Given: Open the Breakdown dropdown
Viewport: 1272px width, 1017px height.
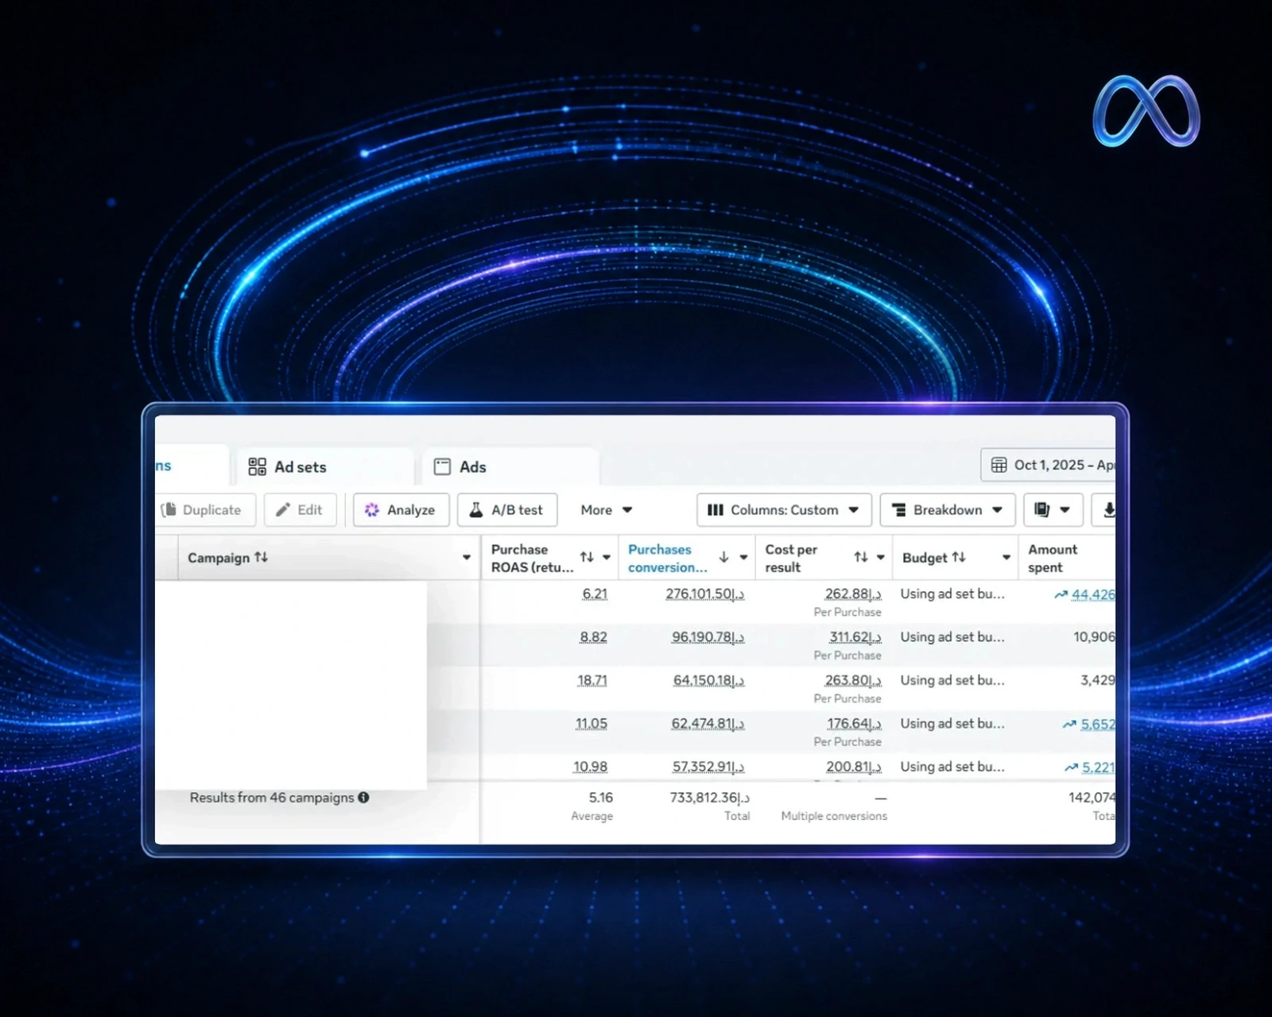Looking at the screenshot, I should (947, 510).
